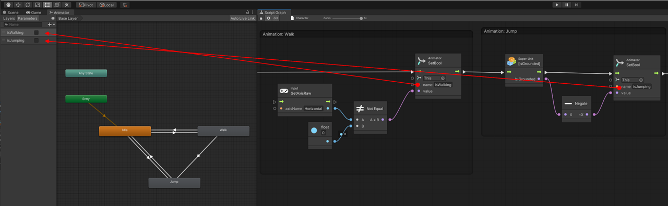This screenshot has width=668, height=206.
Task: Click the Not Equal node icon
Action: [x=360, y=109]
